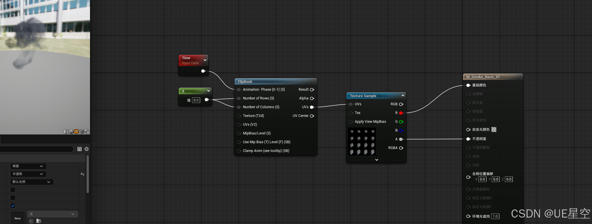Viewport: 592px width, 224px height.
Task: Click FlipBook UVs (V2) input pin
Action: [x=239, y=125]
